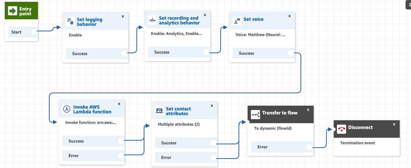Open Invoke AWS Lambda function title
This screenshot has width=411, height=168.
point(92,109)
